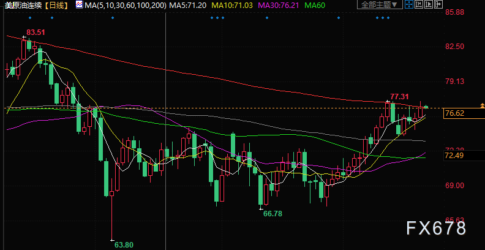Click the 63.80 lowest price label

[124, 245]
